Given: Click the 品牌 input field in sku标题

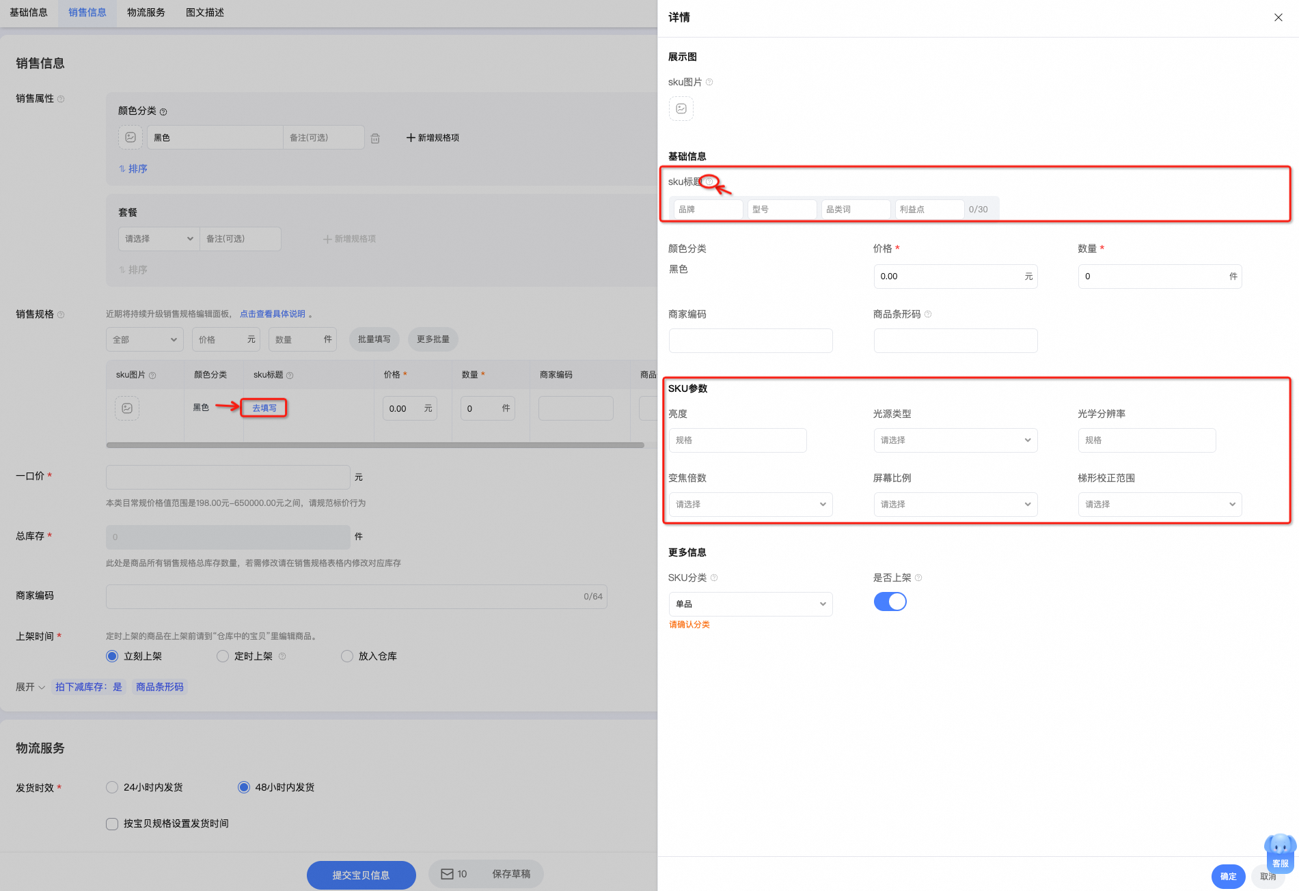Looking at the screenshot, I should [708, 210].
